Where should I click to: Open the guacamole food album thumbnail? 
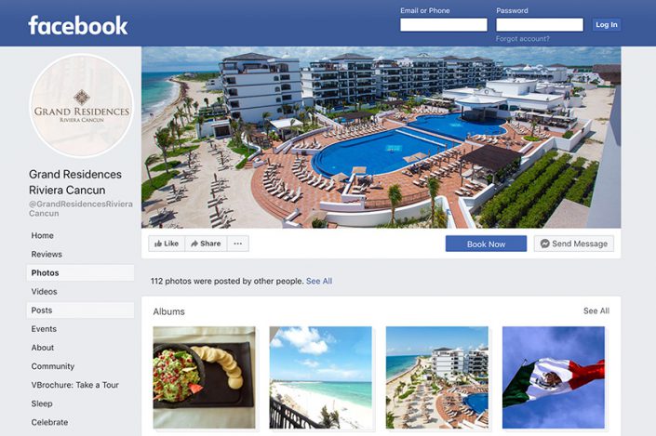pos(204,377)
